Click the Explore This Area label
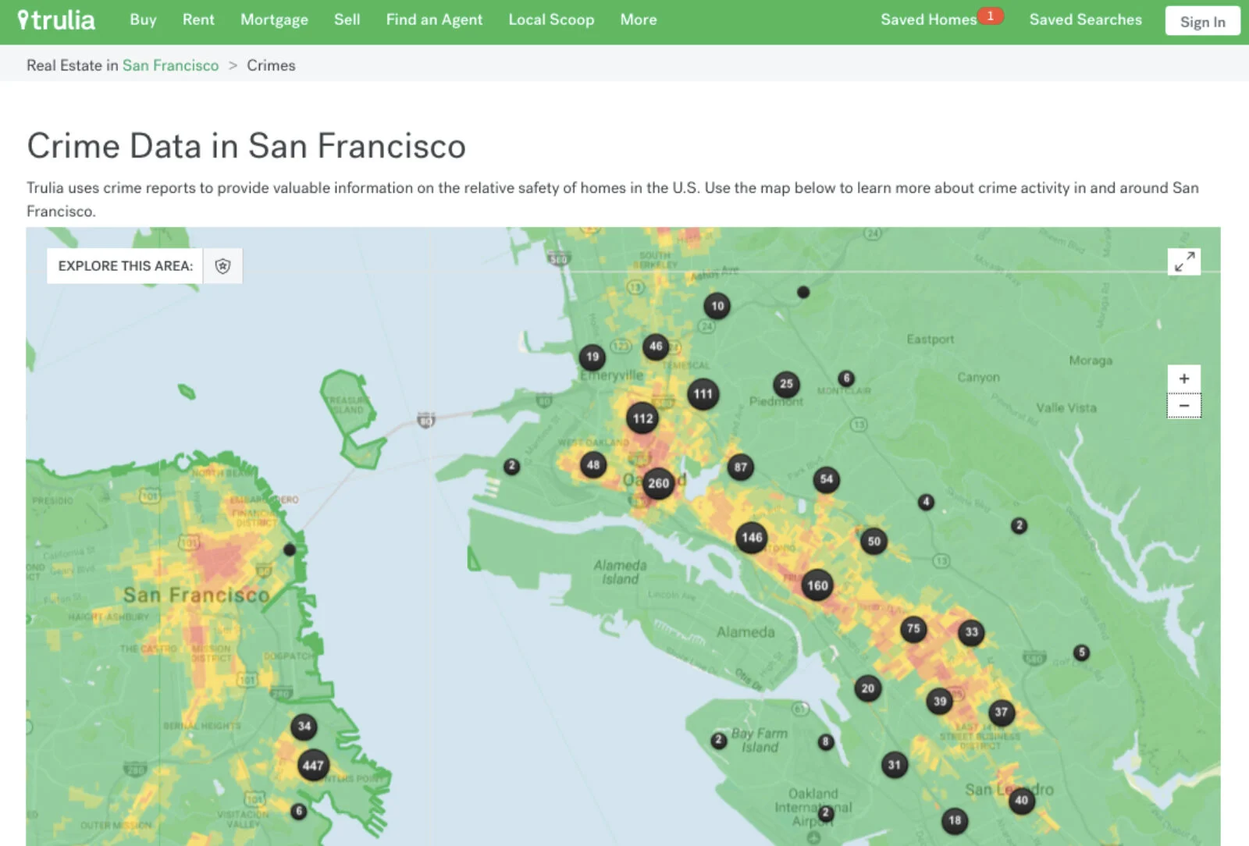1249x846 pixels. point(125,266)
